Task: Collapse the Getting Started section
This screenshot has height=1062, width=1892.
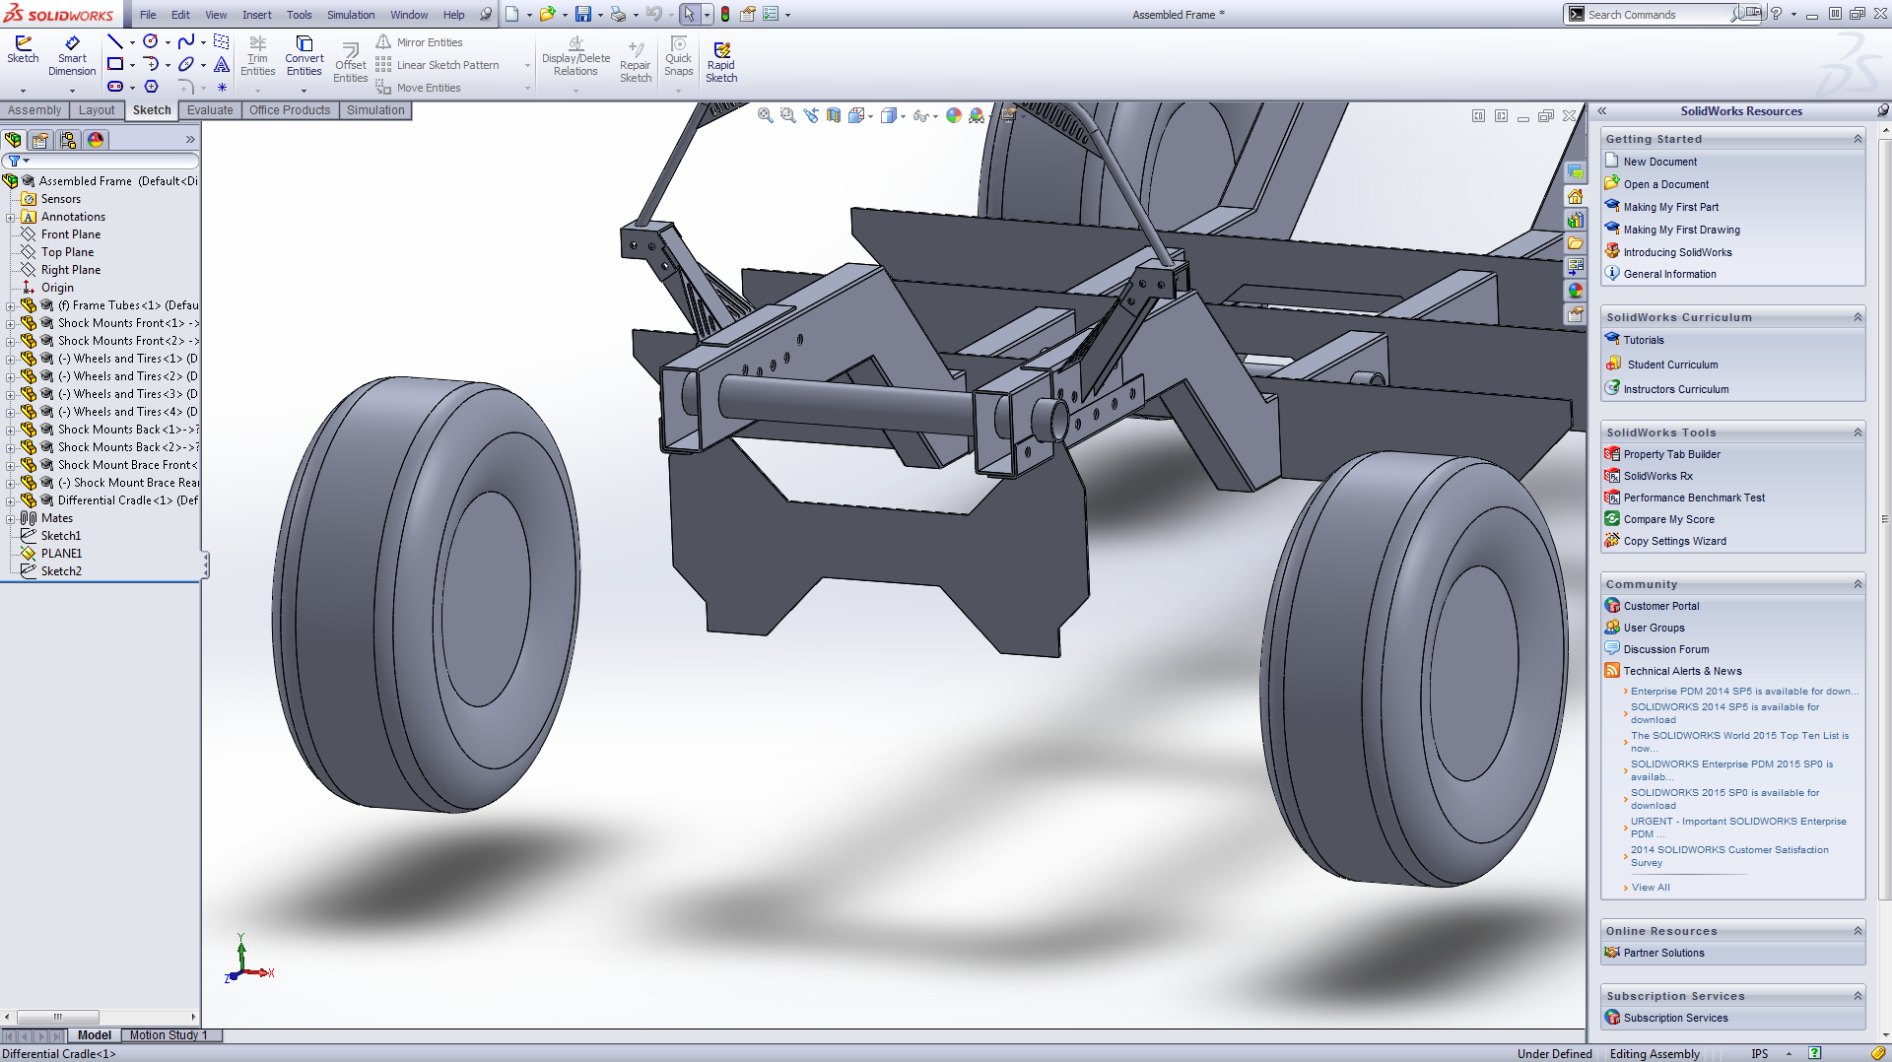Action: point(1858,139)
